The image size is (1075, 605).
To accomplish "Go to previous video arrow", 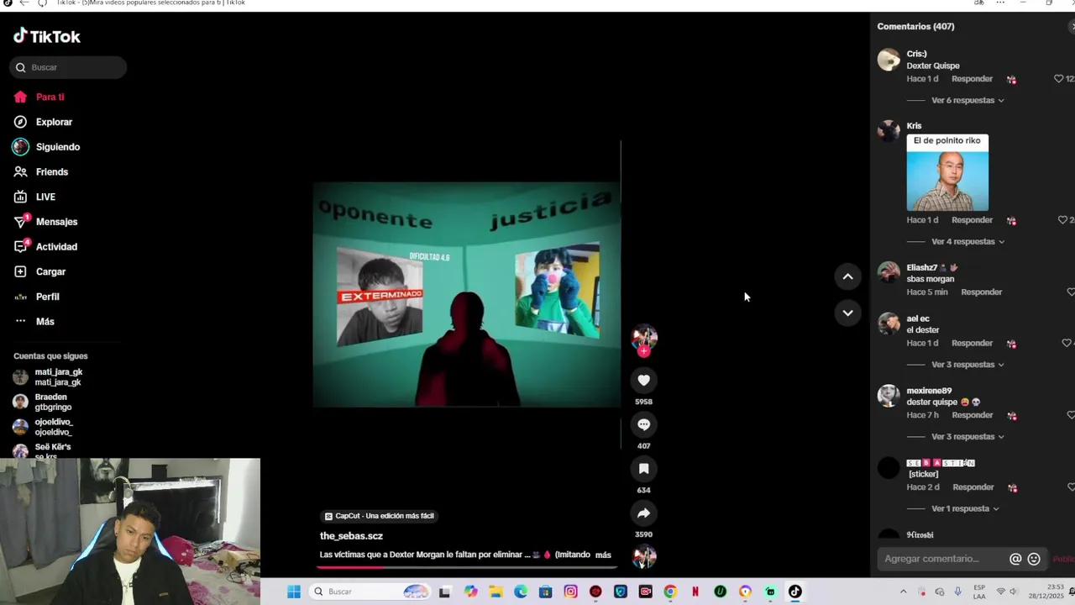I will click(847, 276).
